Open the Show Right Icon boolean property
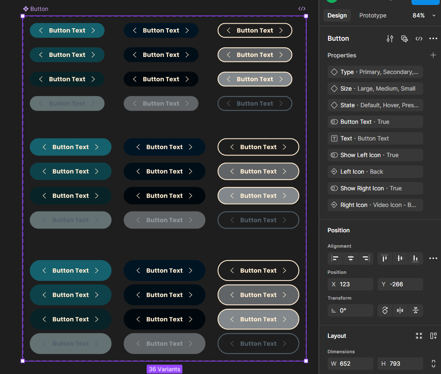This screenshot has width=441, height=374. pyautogui.click(x=375, y=188)
